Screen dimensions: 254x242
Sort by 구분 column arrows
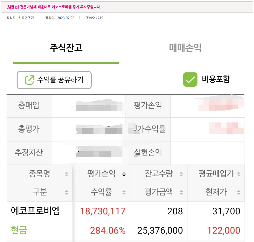66,192
